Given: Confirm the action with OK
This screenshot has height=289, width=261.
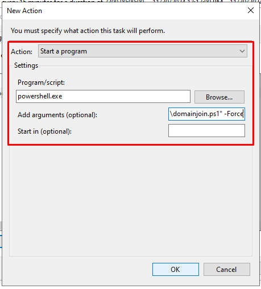Looking at the screenshot, I should point(176,269).
